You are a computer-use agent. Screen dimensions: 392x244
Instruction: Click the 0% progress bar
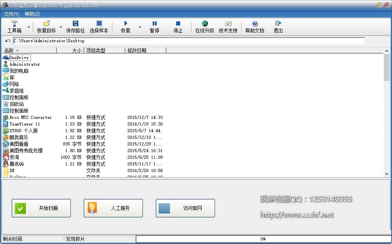pos(263,239)
